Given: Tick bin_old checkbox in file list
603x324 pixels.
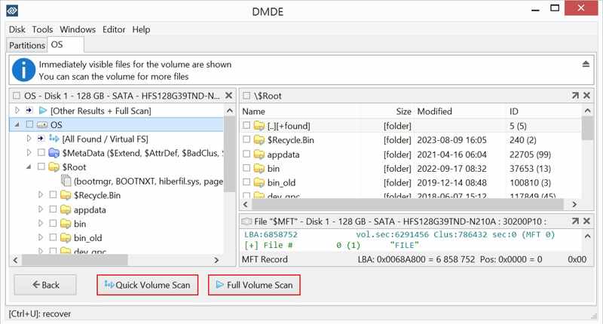Looking at the screenshot, I should tap(246, 182).
